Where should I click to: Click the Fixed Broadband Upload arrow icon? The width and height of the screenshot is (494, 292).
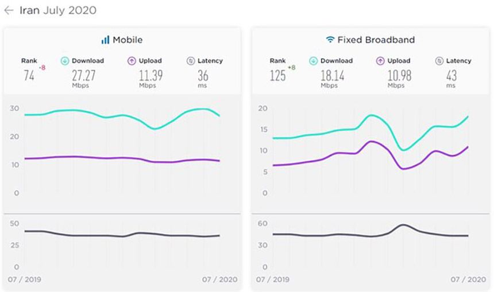(x=380, y=61)
